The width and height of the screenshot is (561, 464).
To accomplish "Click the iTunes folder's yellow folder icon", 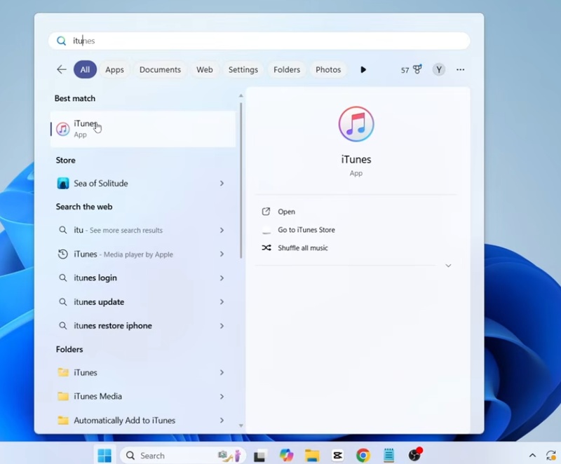I will (63, 372).
